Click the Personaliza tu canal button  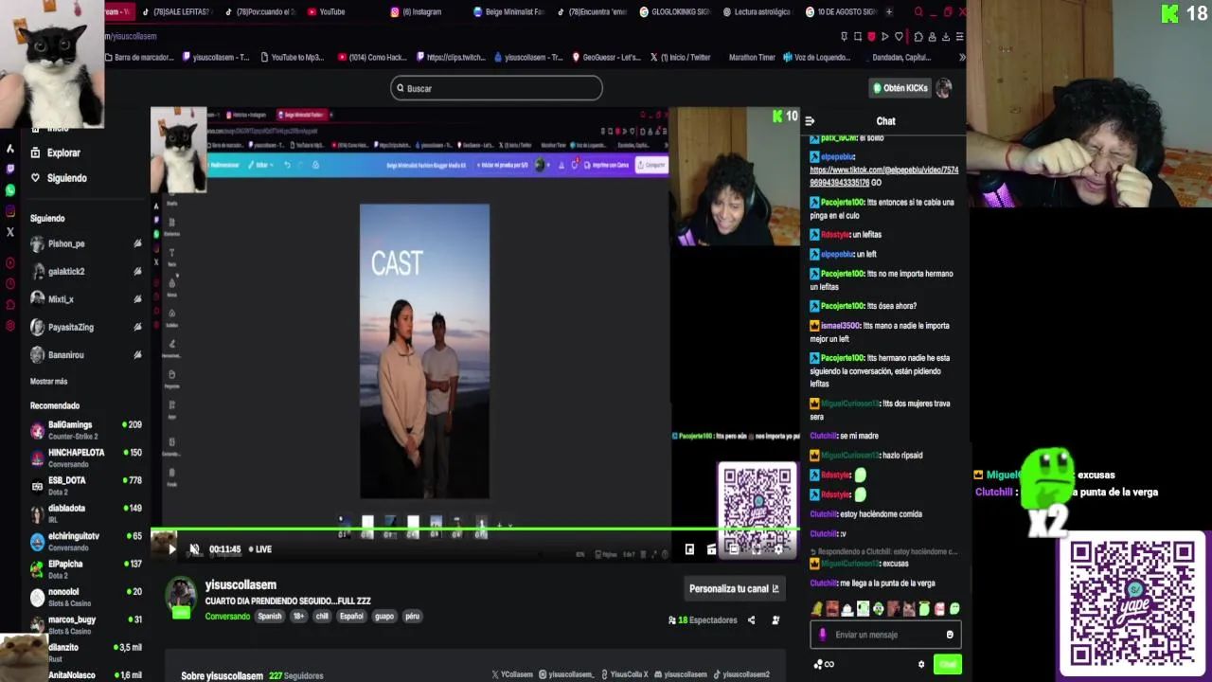[x=734, y=589]
